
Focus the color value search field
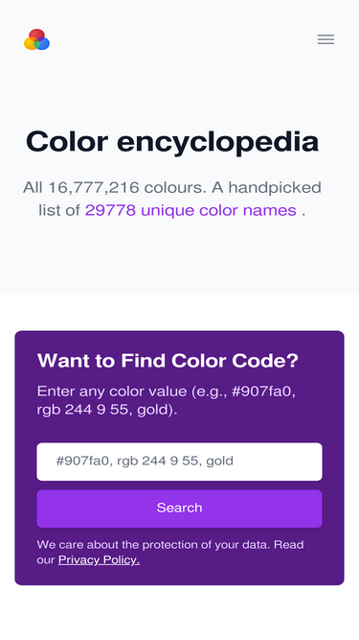coord(180,462)
